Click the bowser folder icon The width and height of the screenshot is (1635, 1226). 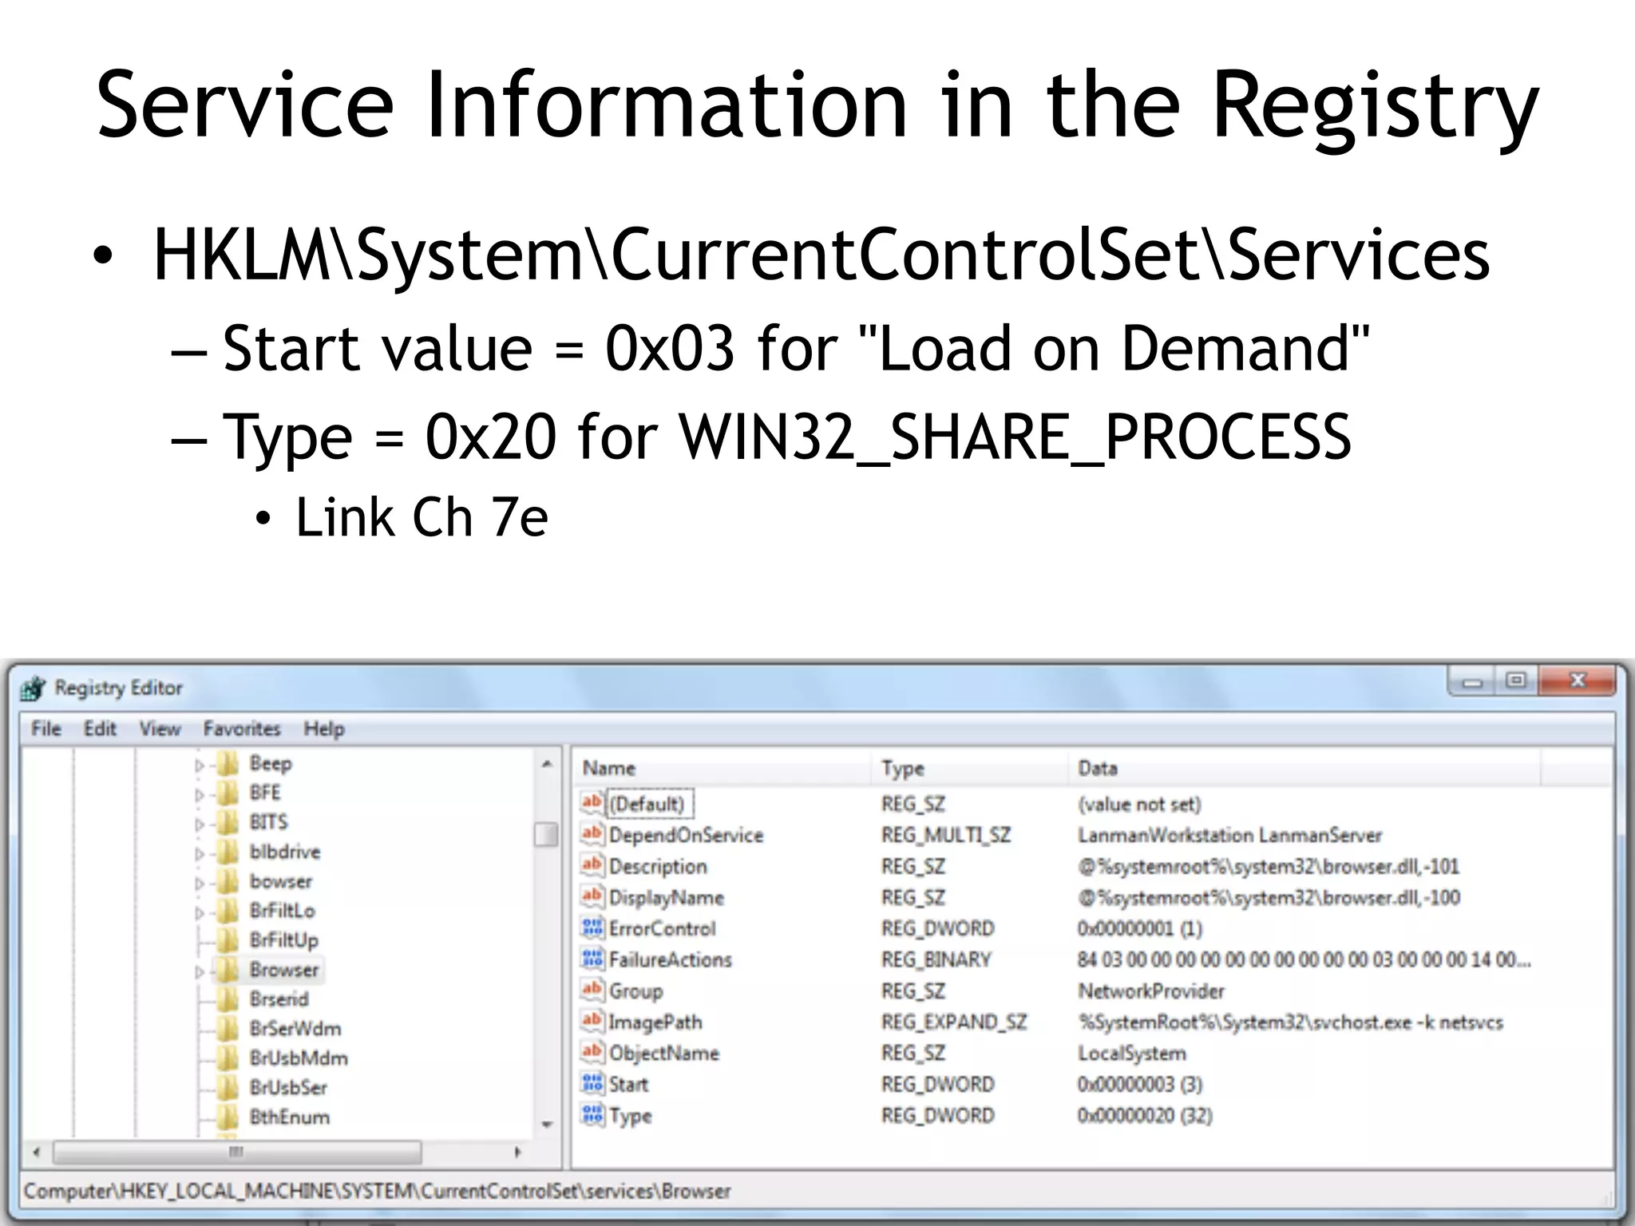(228, 882)
